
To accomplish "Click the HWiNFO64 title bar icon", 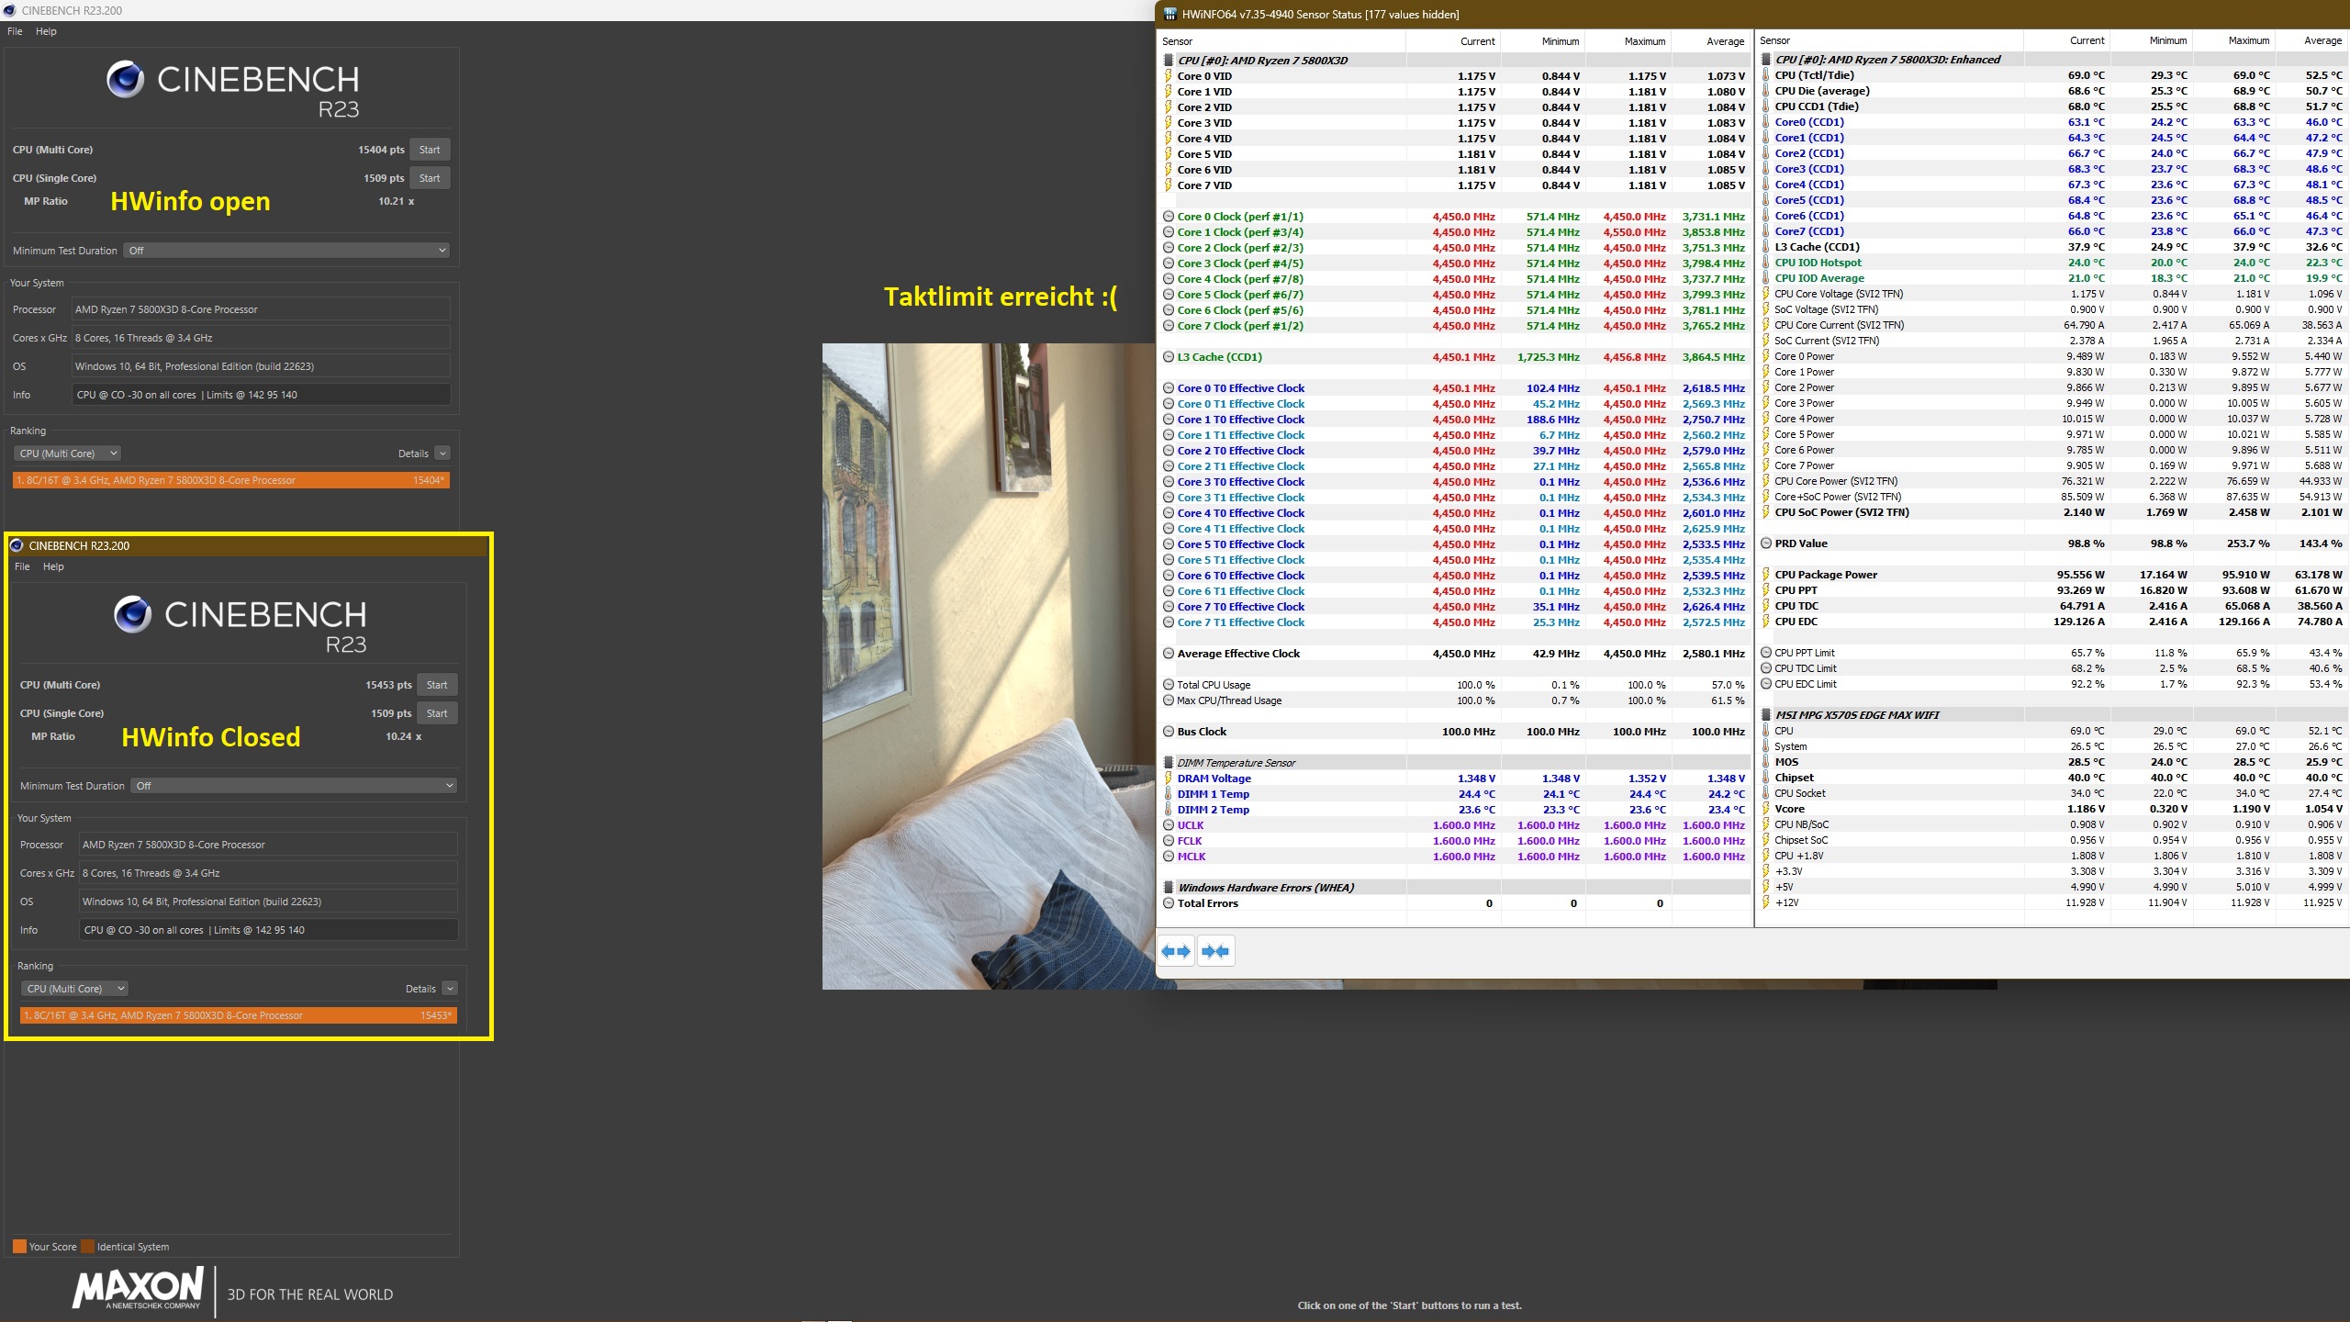I will click(1169, 14).
